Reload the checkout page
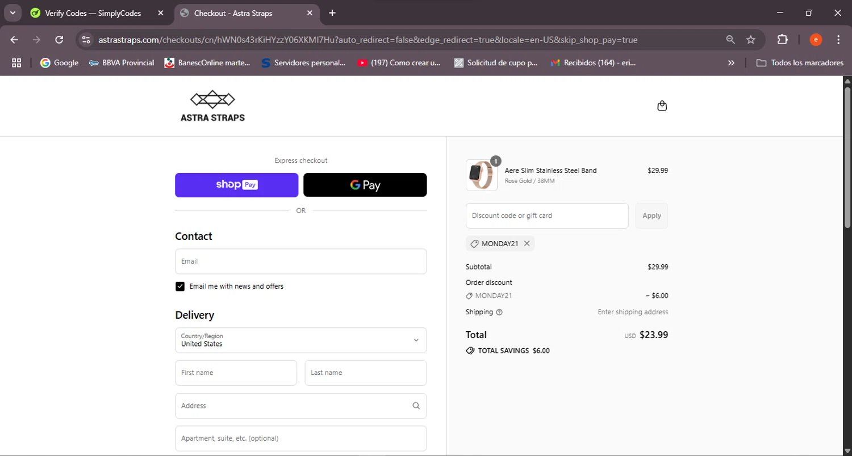The image size is (852, 456). 59,40
